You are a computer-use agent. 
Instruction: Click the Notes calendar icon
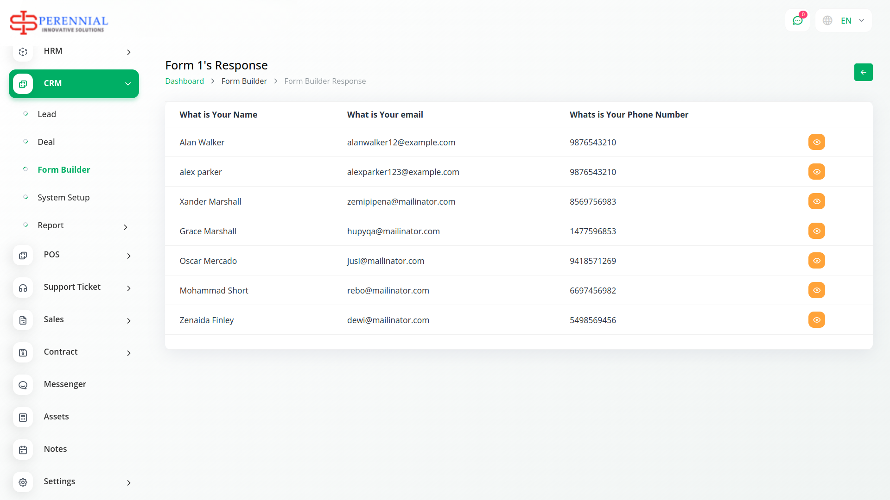23,450
